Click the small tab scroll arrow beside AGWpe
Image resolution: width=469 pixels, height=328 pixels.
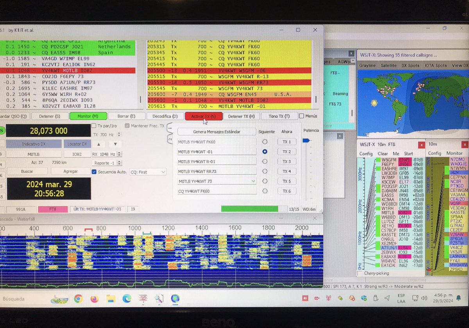pyautogui.click(x=353, y=61)
